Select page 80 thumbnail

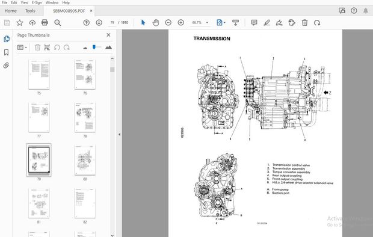tap(85, 160)
